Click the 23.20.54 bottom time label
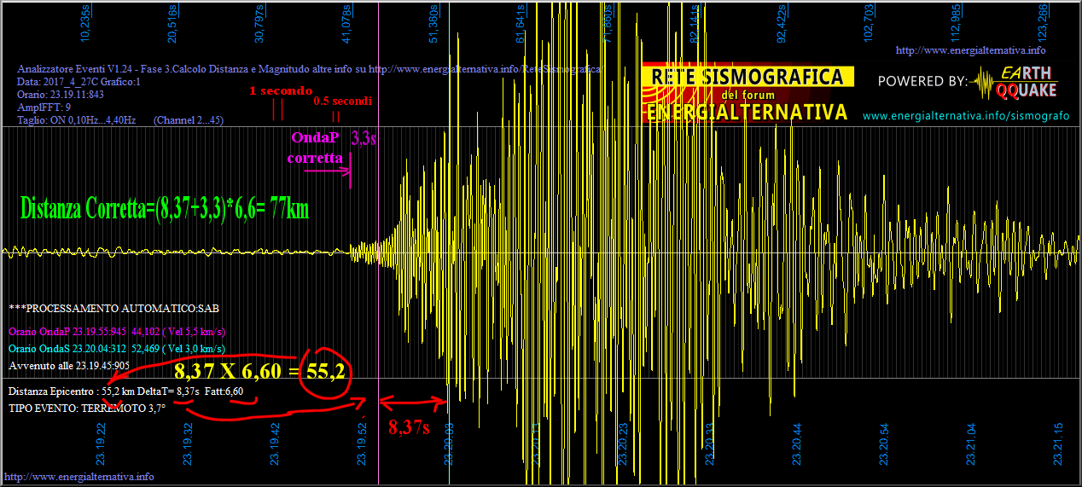Viewport: 1082px width, 487px height. pyautogui.click(x=885, y=443)
